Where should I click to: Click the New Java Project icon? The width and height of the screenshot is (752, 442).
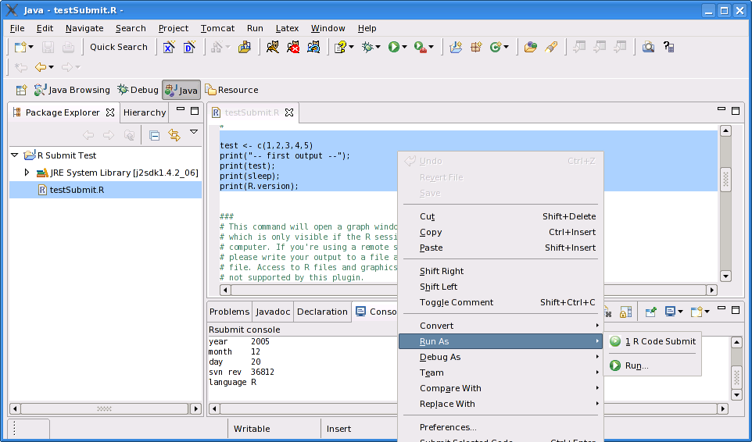pos(456,47)
